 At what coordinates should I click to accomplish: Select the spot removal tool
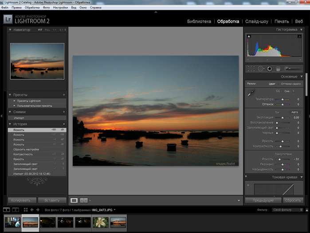(x=260, y=69)
